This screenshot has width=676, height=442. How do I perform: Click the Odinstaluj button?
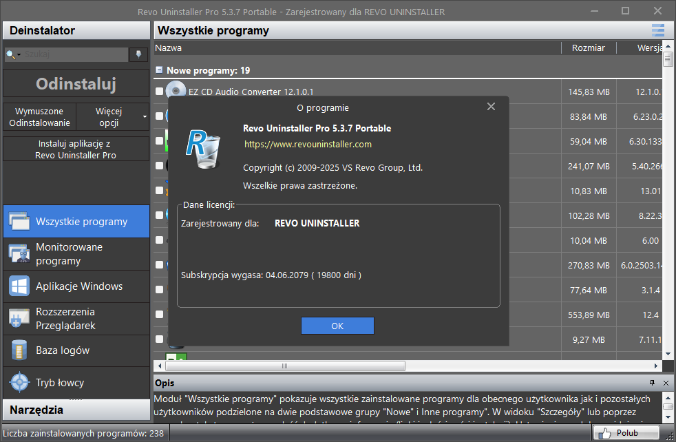click(x=76, y=84)
